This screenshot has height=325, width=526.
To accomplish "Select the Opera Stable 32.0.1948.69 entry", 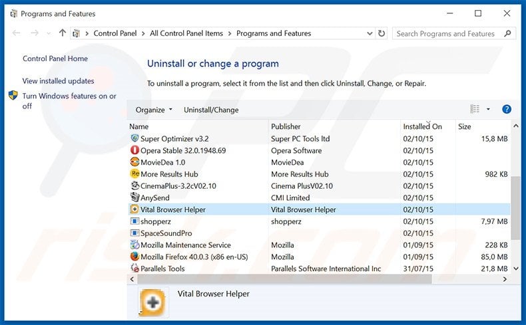I will (x=319, y=150).
